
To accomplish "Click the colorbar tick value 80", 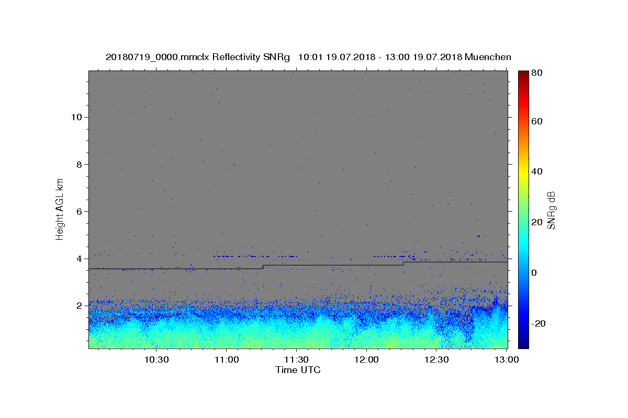I will (537, 73).
